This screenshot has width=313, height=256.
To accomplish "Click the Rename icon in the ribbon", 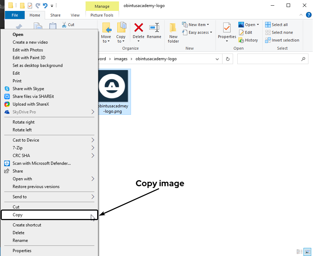I will point(154,28).
